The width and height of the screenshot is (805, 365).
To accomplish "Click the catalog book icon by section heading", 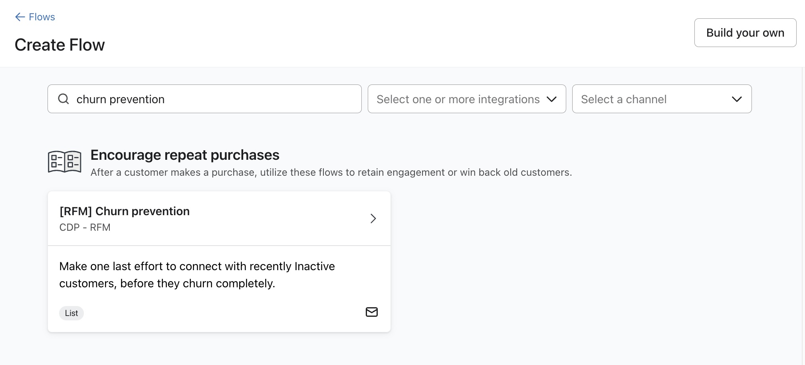I will (x=64, y=162).
